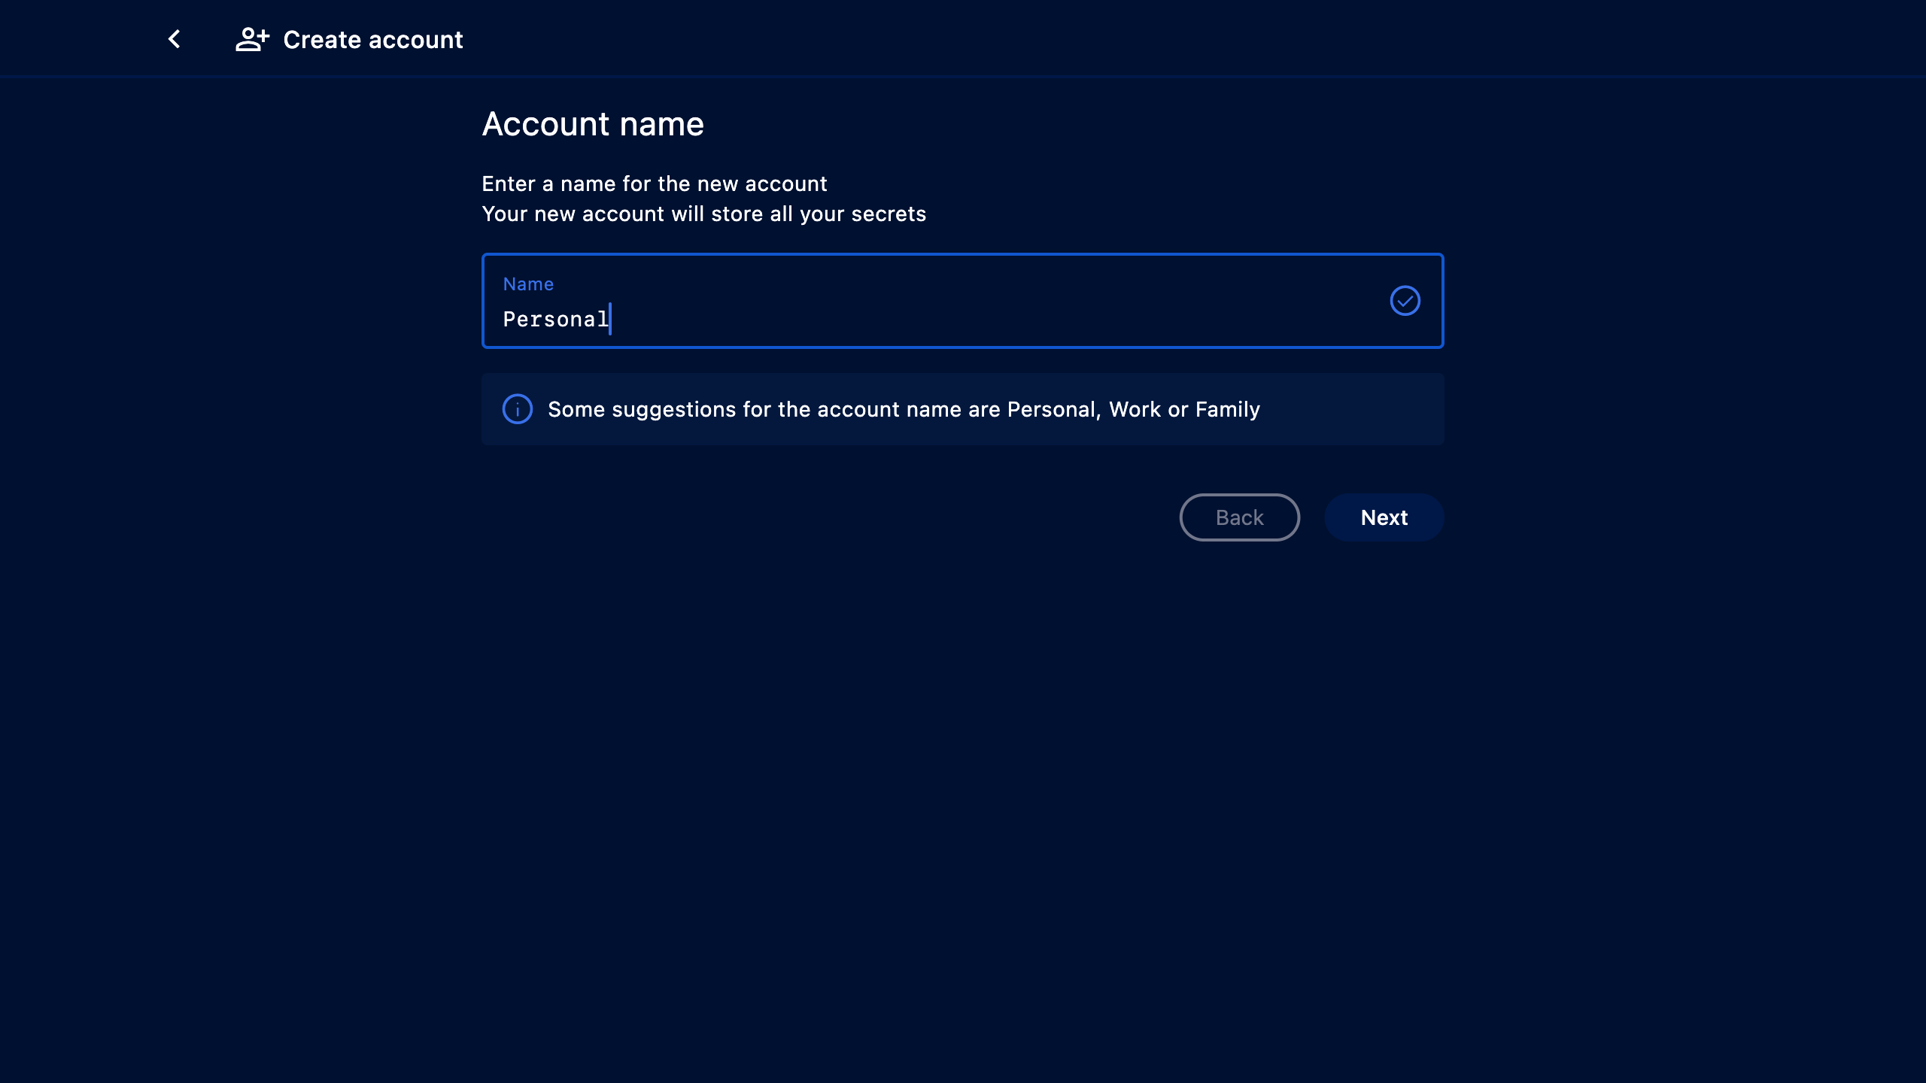This screenshot has width=1926, height=1083.
Task: Click the 'Create account' header title
Action: tap(373, 39)
